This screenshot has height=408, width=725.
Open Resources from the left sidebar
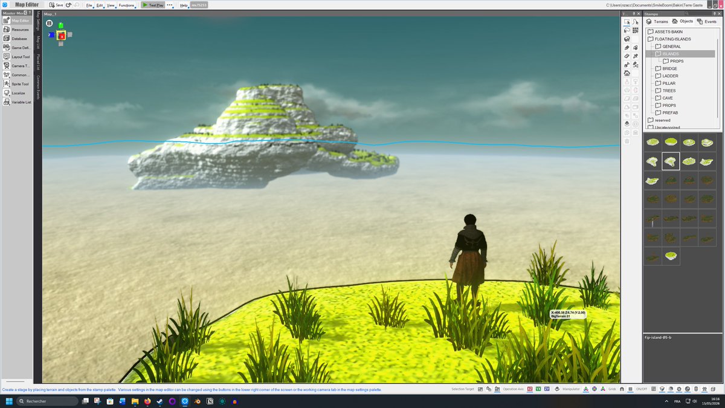[x=16, y=29]
